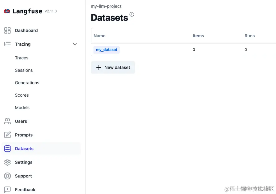The height and width of the screenshot is (194, 276).
Task: Click the info icon beside Datasets heading
Action: [132, 14]
